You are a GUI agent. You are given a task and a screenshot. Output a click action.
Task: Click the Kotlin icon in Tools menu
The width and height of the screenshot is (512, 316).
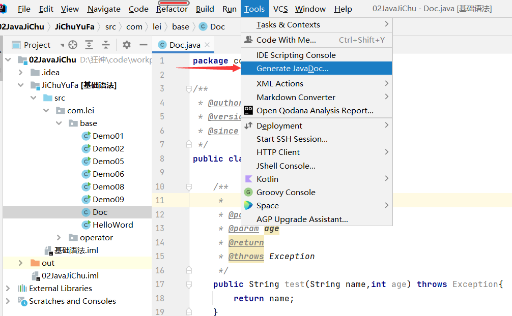click(248, 179)
